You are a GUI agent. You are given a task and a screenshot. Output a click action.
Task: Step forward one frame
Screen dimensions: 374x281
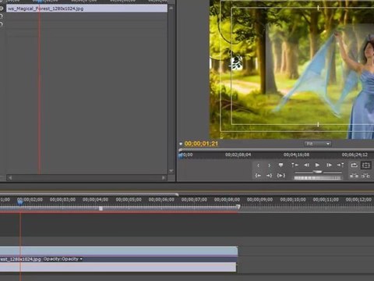point(329,165)
